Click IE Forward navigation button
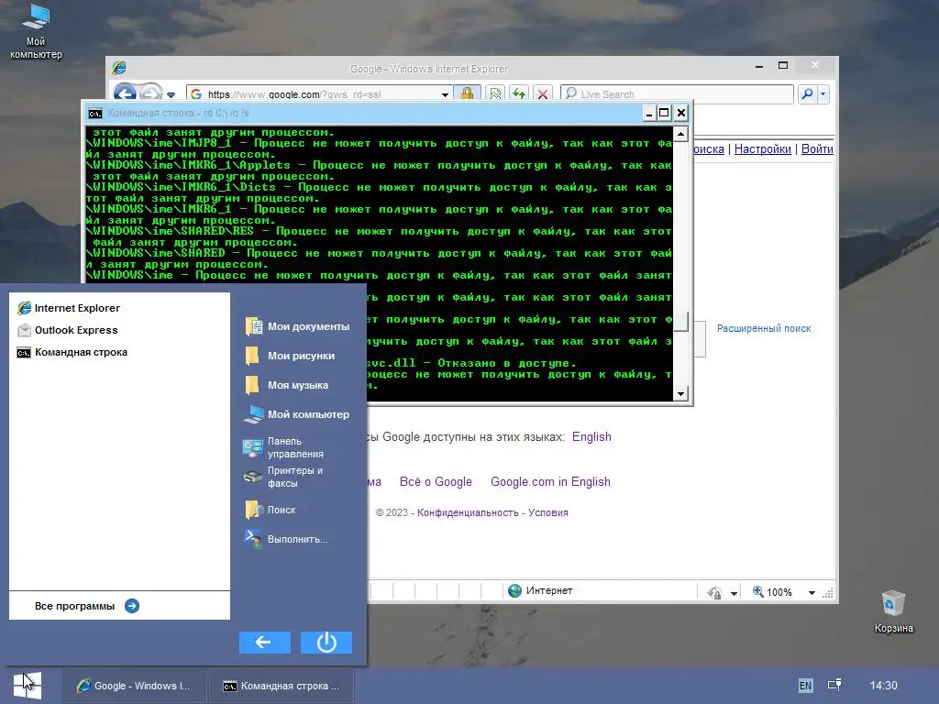This screenshot has width=939, height=704. tap(151, 93)
